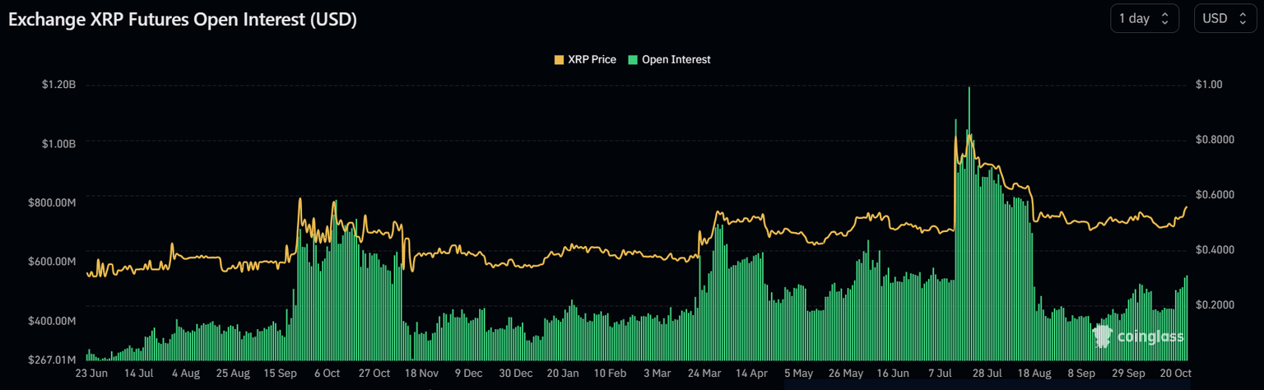Click the $400.00M left axis label
Screen dimensions: 1264x390
tap(51, 321)
